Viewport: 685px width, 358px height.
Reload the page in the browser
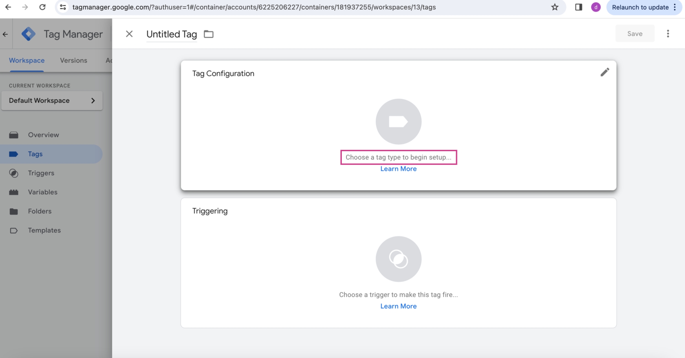pyautogui.click(x=42, y=7)
